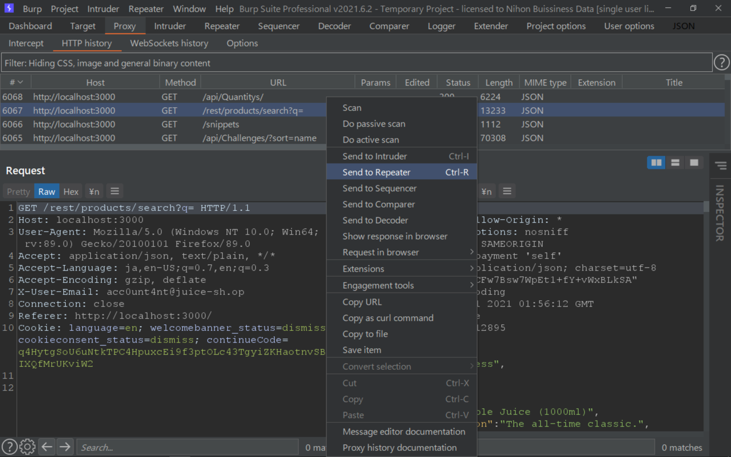Expand the Engagement tools submenu
731x457 pixels.
(401, 285)
